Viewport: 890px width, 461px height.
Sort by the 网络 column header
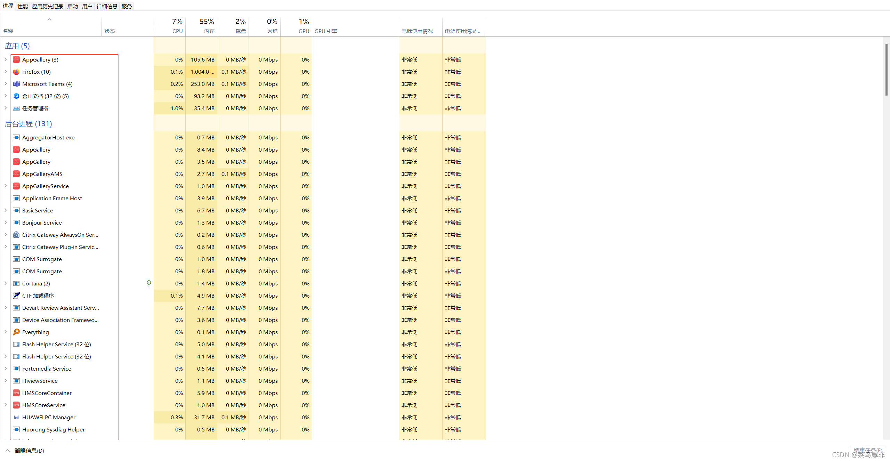coord(265,26)
